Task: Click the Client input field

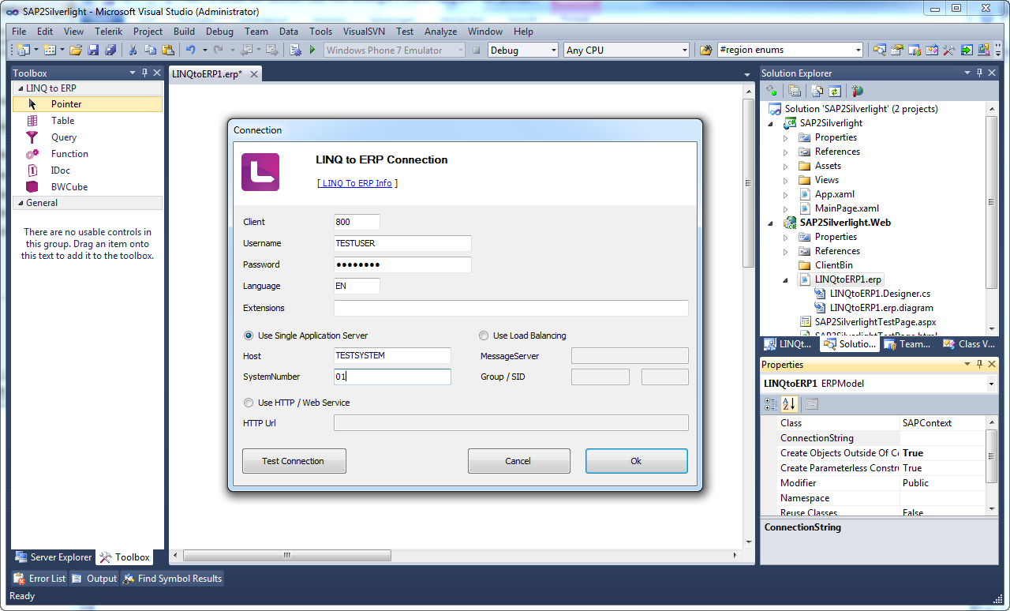Action: (357, 222)
